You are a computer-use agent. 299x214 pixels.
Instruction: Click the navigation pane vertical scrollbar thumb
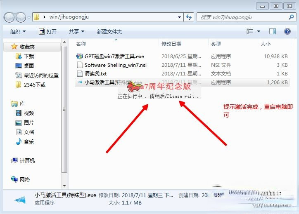click(x=64, y=109)
